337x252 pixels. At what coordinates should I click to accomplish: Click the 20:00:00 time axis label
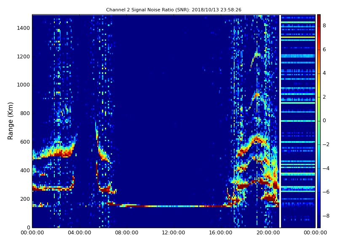point(268,233)
